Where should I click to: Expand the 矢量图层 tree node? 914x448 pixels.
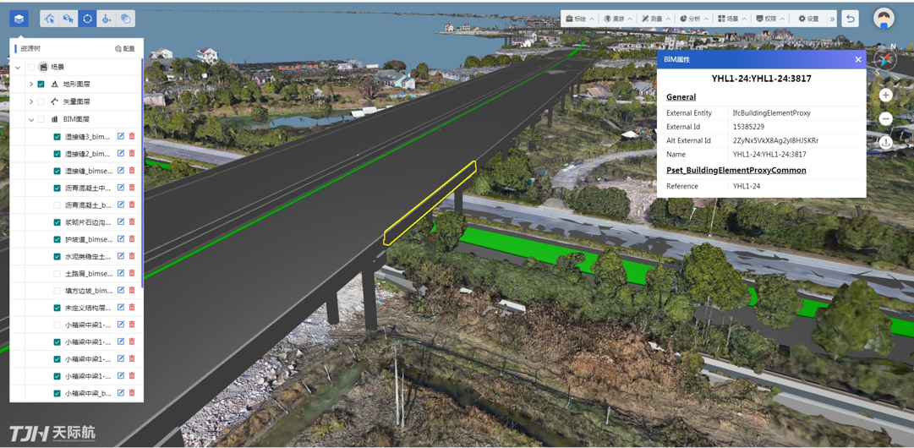[31, 101]
